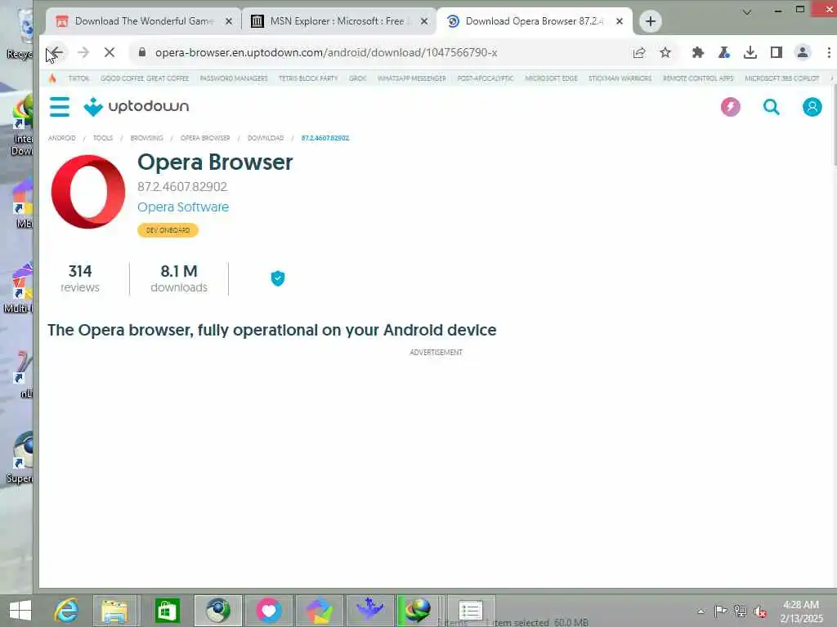Open the Uptodown hamburger menu
This screenshot has width=837, height=627.
[x=59, y=107]
